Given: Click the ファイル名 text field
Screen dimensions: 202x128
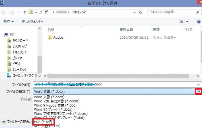Looking at the screenshot, I should [x=115, y=84].
